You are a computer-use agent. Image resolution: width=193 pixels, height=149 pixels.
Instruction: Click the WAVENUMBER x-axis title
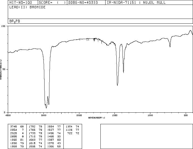point(97,118)
